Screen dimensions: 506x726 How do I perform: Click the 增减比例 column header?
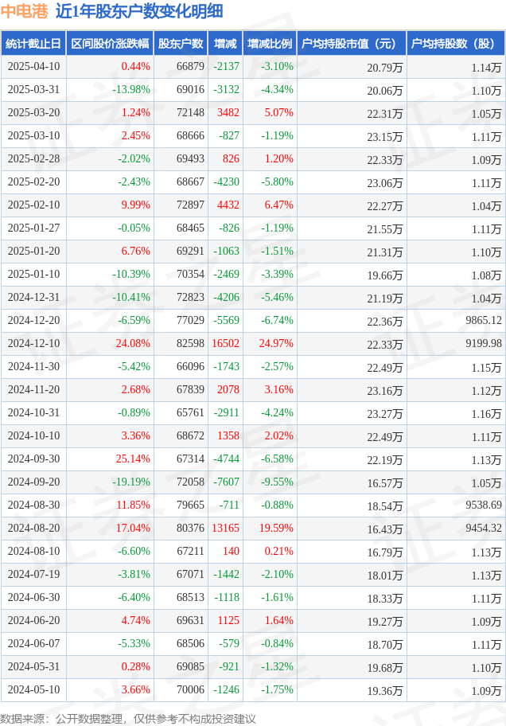(270, 44)
